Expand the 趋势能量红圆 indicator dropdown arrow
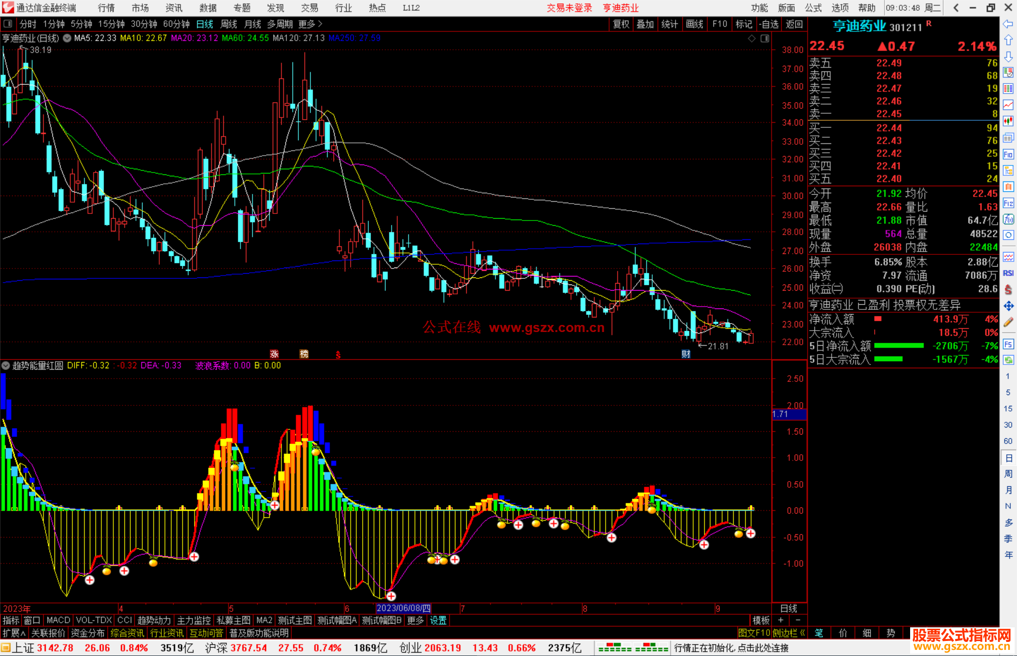Image resolution: width=1017 pixels, height=656 pixels. 6,365
